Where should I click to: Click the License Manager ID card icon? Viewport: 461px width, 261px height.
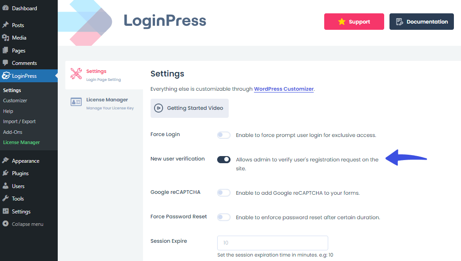coord(76,102)
